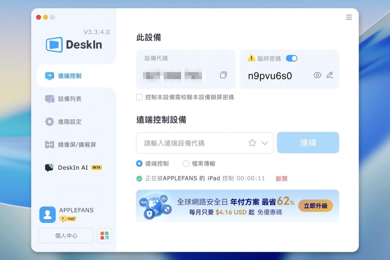
Task: Click the star favorites icon in remote device field
Action: [252, 143]
